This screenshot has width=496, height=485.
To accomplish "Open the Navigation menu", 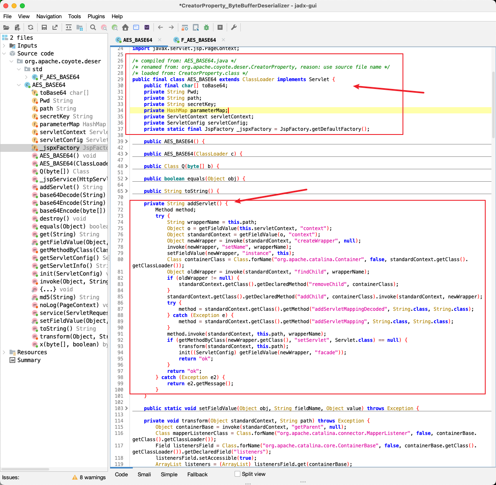I will point(49,16).
